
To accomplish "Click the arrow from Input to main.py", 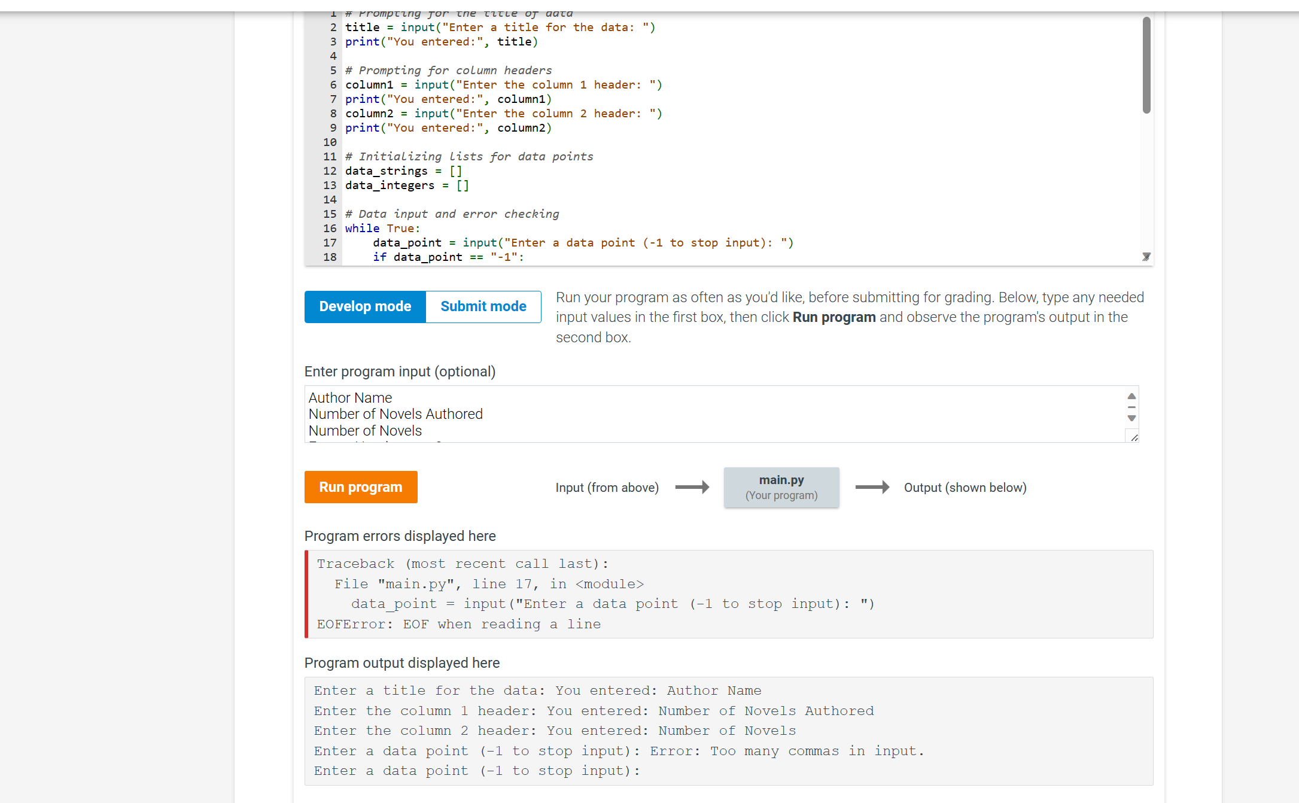I will (692, 487).
